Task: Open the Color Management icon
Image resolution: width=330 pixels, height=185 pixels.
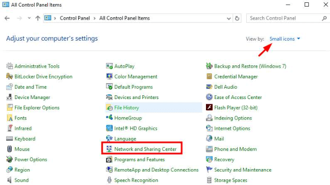Action: coord(109,77)
